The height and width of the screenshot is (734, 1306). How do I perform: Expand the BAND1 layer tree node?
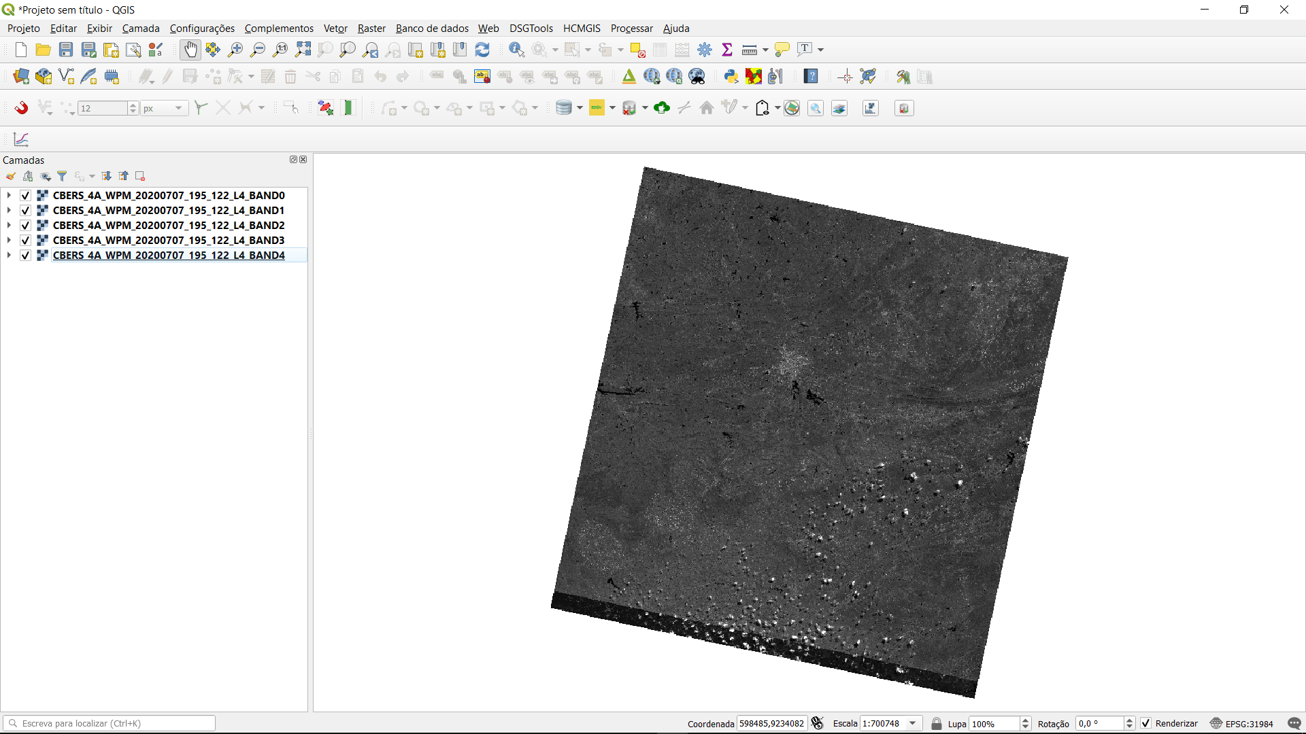(x=9, y=211)
